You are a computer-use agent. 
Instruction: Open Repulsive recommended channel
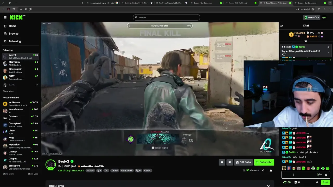[20, 146]
